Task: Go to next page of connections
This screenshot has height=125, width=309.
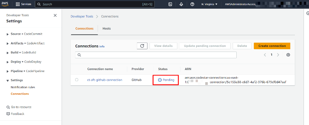Action: pyautogui.click(x=278, y=55)
